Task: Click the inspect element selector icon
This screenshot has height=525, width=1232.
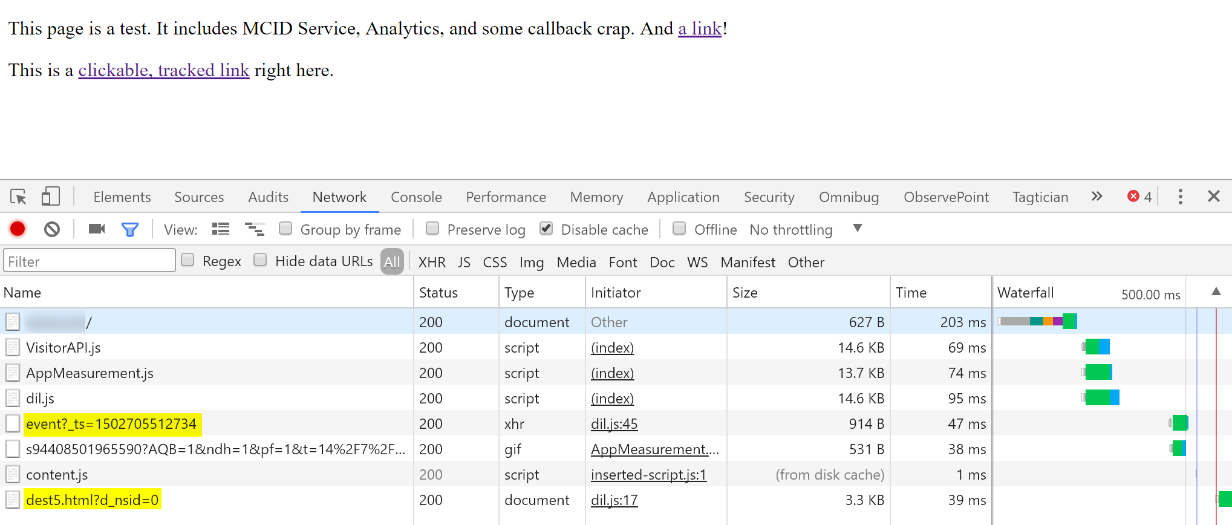Action: click(18, 197)
